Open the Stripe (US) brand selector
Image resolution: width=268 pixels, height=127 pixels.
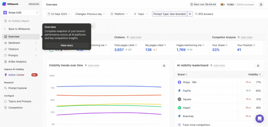point(21,13)
